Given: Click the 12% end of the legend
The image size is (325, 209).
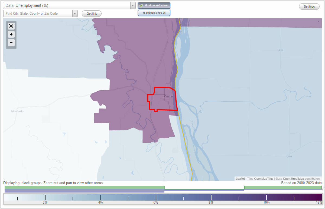Looking at the screenshot, I should coord(319,202).
